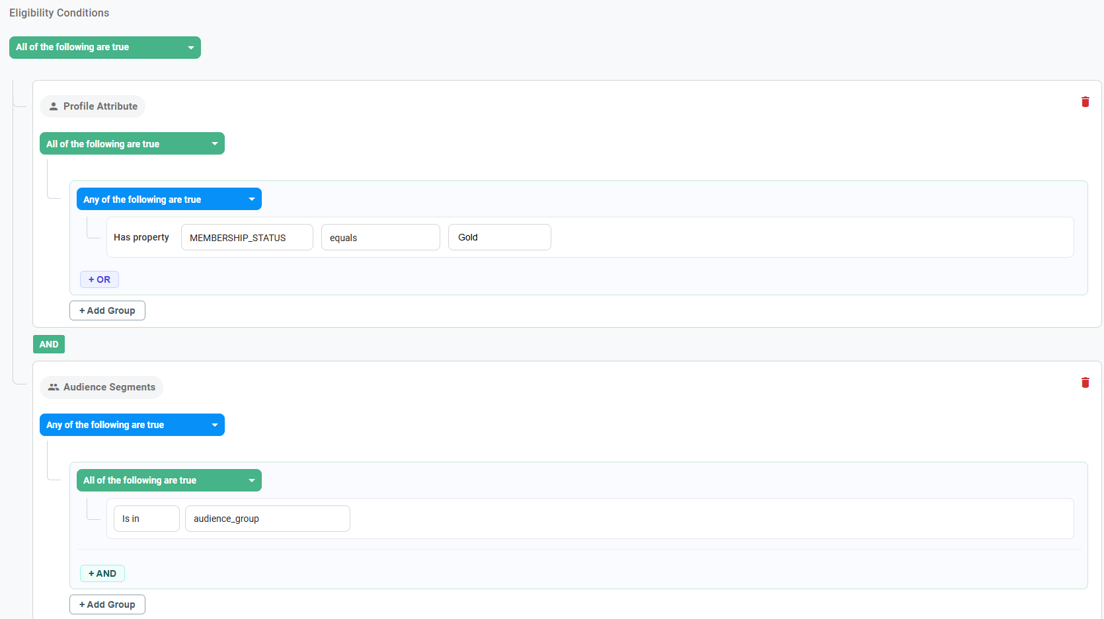Delete the Audience Segments condition block
1104x619 pixels.
coord(1085,382)
